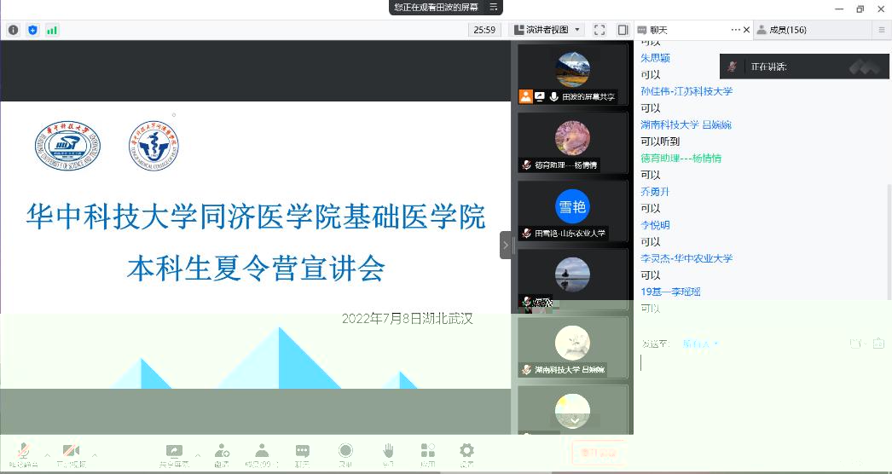
Task: Click the orange host icon on 田波 tile
Action: (x=525, y=96)
